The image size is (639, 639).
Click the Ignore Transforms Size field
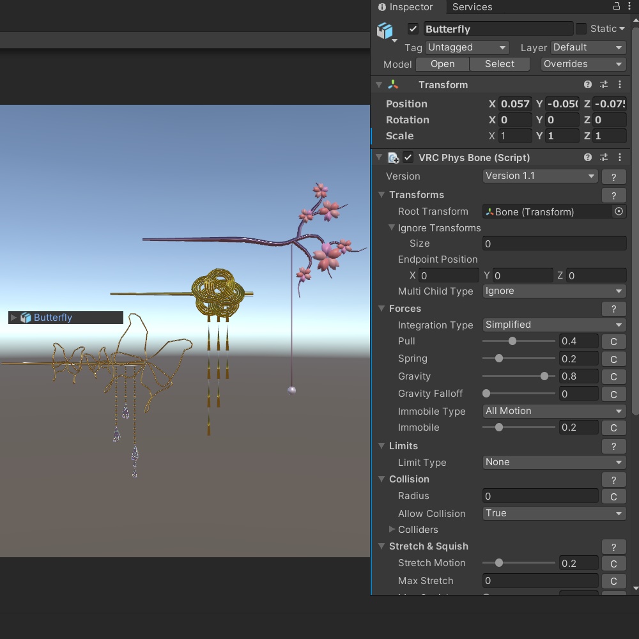554,243
